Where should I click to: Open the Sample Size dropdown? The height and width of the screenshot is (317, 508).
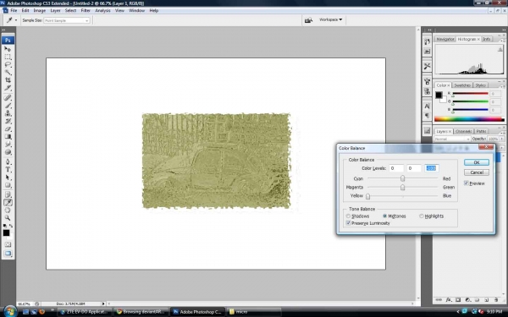pos(66,20)
